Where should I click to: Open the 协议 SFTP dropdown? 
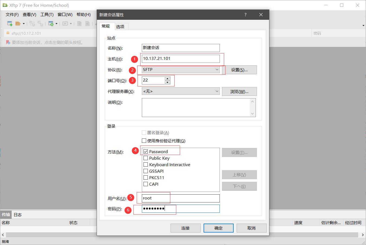[181, 70]
